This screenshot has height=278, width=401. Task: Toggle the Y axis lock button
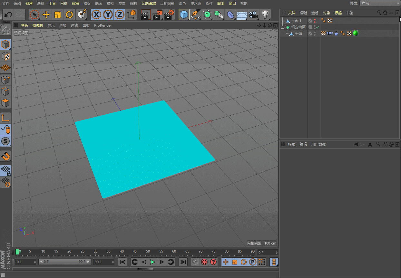[108, 14]
